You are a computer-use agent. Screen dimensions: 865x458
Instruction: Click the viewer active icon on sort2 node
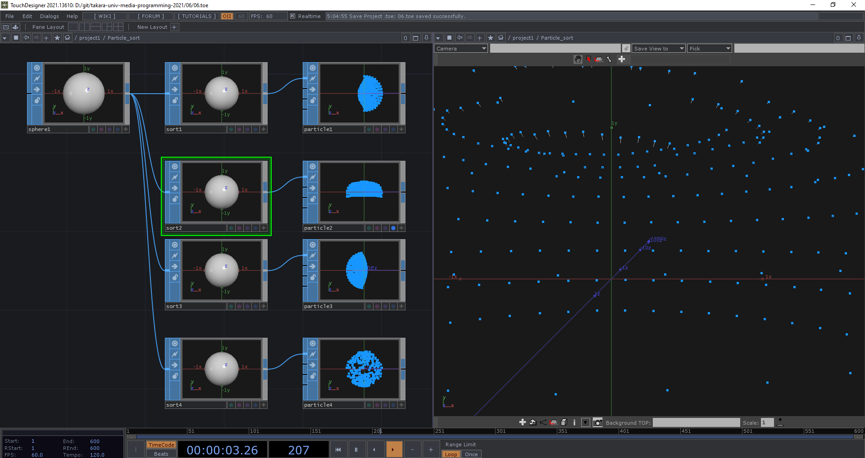(x=175, y=167)
